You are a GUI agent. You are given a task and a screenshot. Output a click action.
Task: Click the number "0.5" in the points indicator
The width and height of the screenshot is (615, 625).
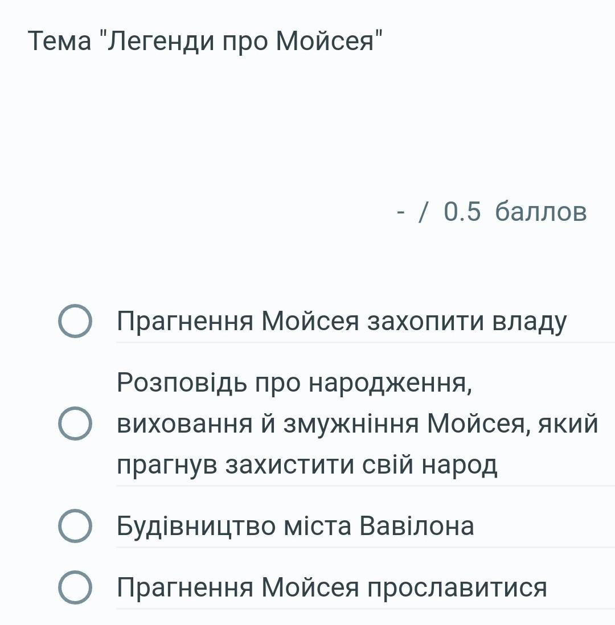pos(462,211)
